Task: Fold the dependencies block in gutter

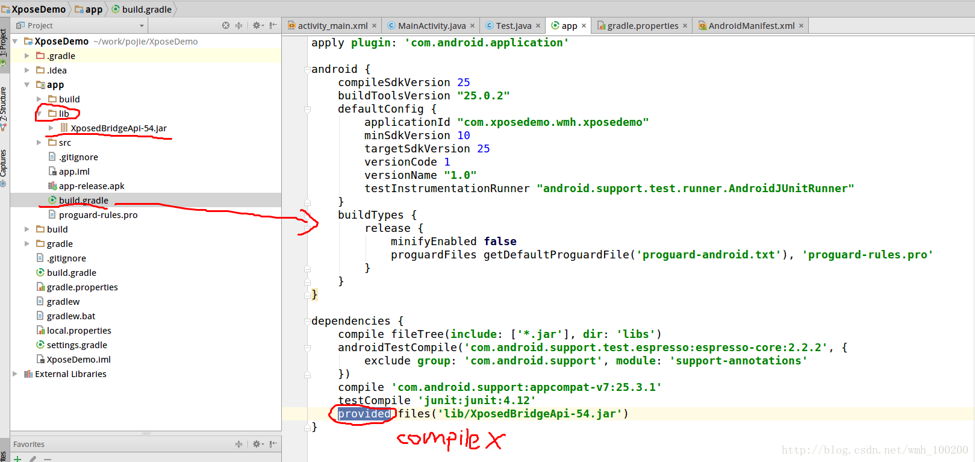Action: point(307,321)
